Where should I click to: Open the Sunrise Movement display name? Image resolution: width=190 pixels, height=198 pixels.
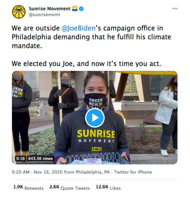[x=50, y=9]
